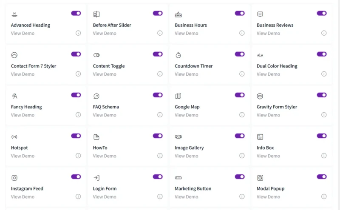Click the Login Form arrow icon
340x210 pixels.
pyautogui.click(x=96, y=178)
